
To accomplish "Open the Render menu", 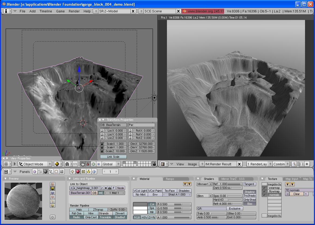I will (x=74, y=11).
